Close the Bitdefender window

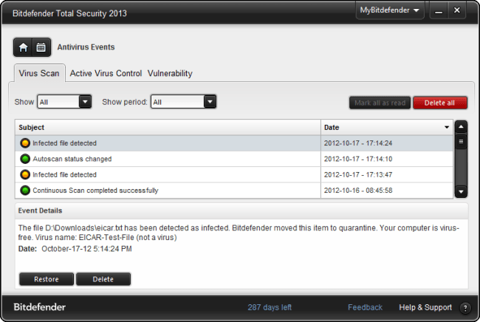point(456,11)
